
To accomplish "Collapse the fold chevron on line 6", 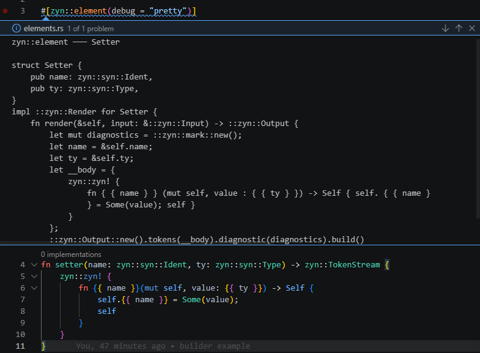I will pyautogui.click(x=34, y=288).
